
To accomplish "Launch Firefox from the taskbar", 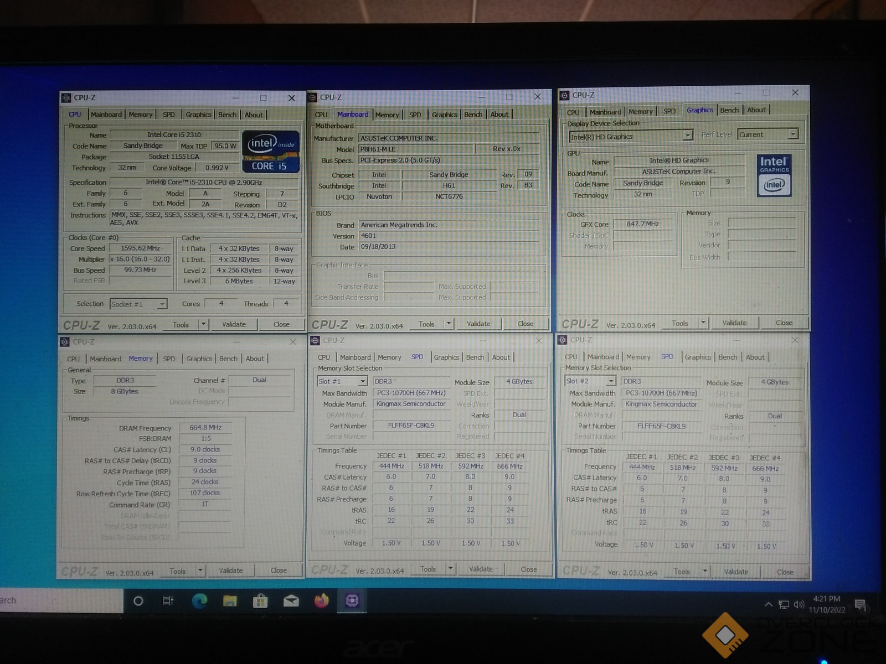I will 322,600.
